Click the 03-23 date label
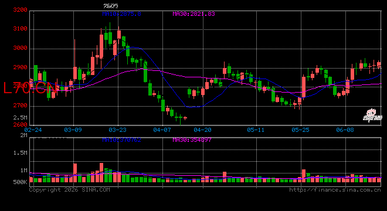This screenshot has width=387, height=211. (x=117, y=130)
